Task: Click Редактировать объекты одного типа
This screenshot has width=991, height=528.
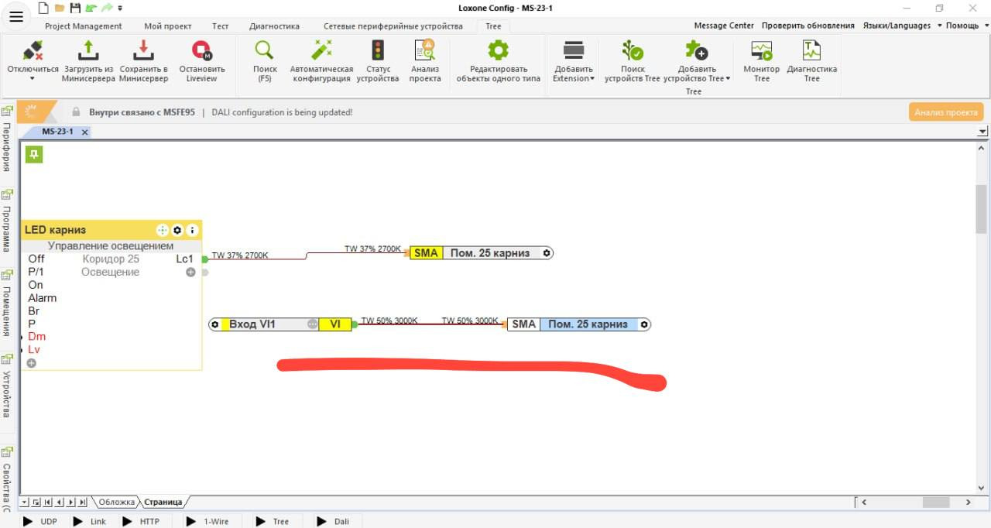Action: (498, 61)
